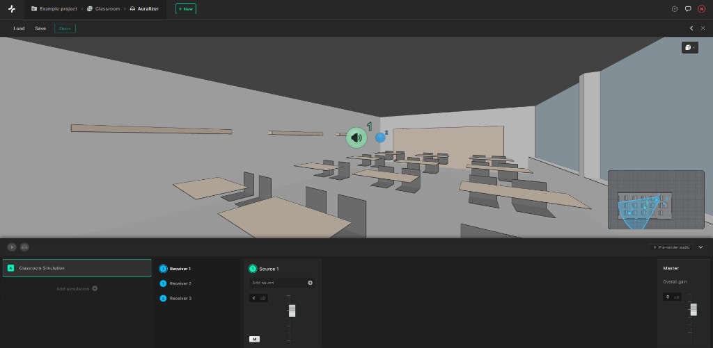This screenshot has width=713, height=348.
Task: Click the Master overall gain fader
Action: [x=694, y=309]
